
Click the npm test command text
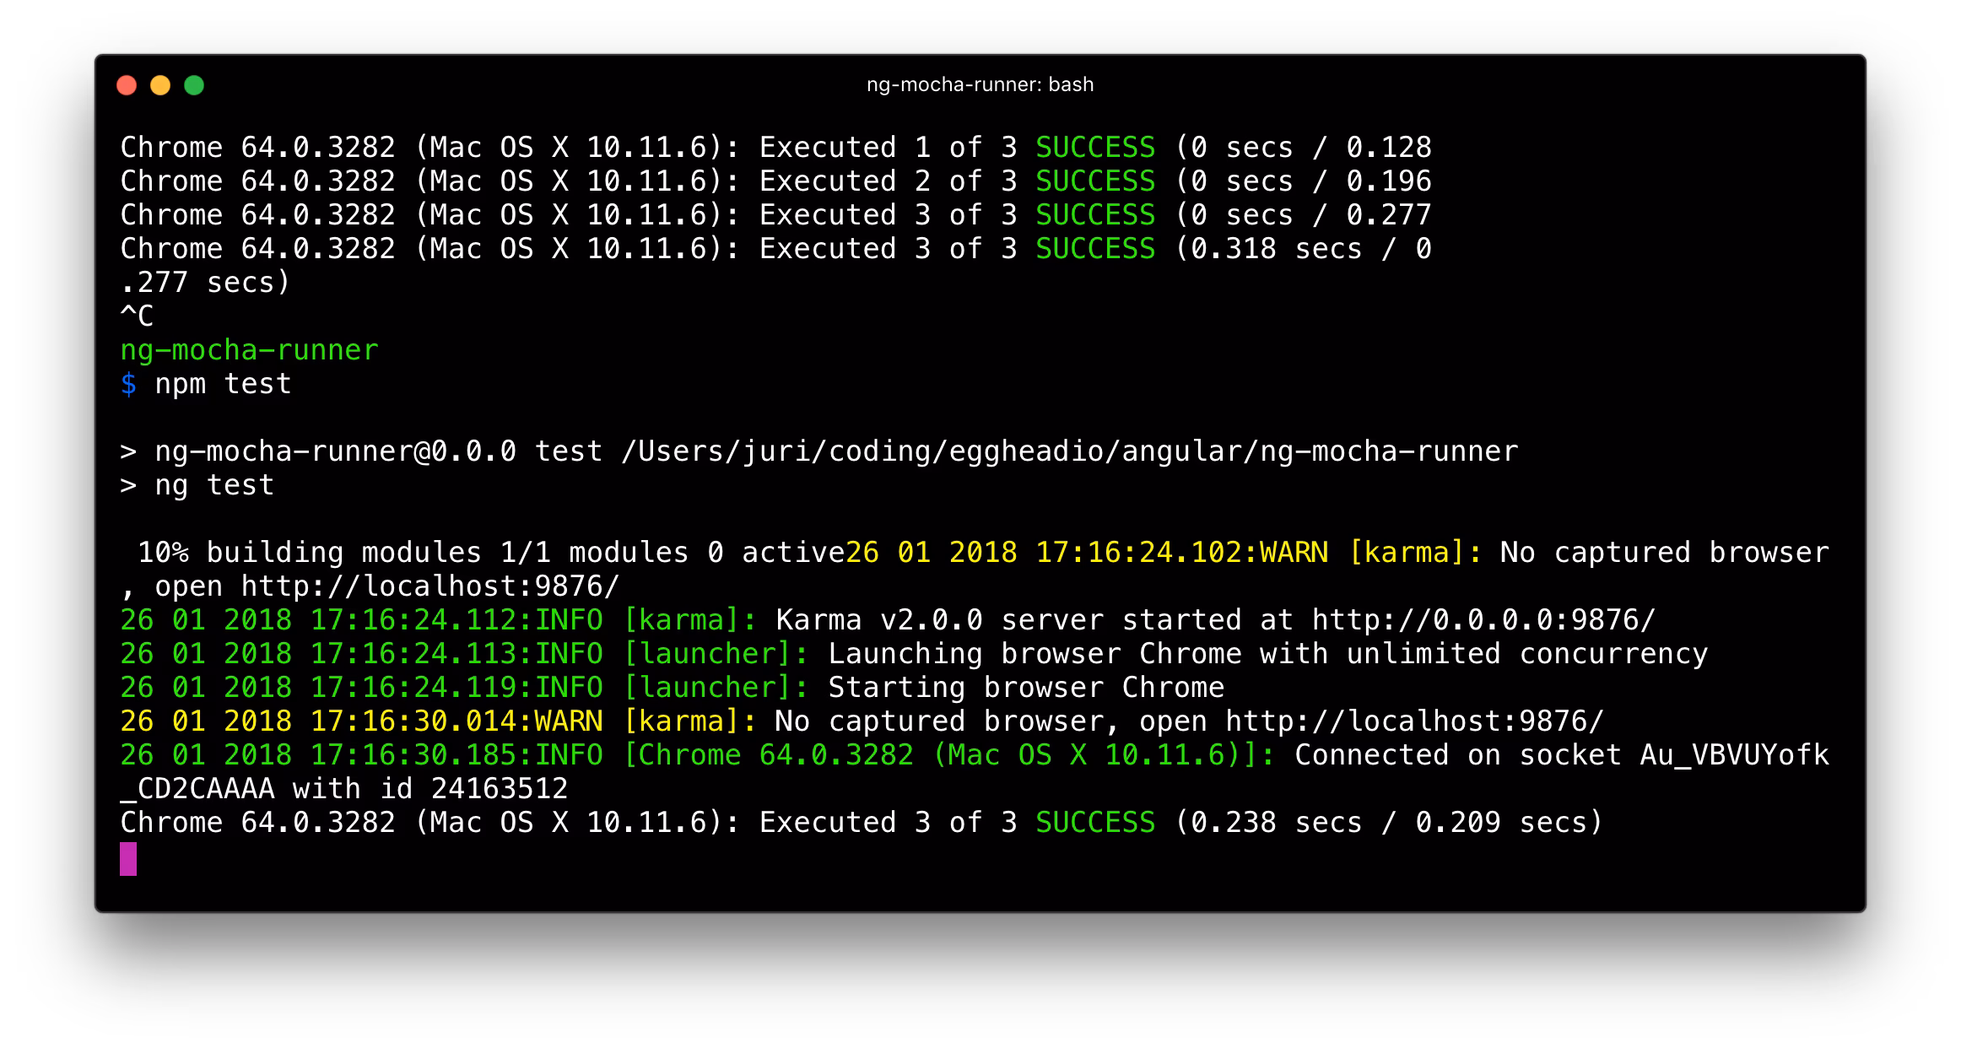223,384
